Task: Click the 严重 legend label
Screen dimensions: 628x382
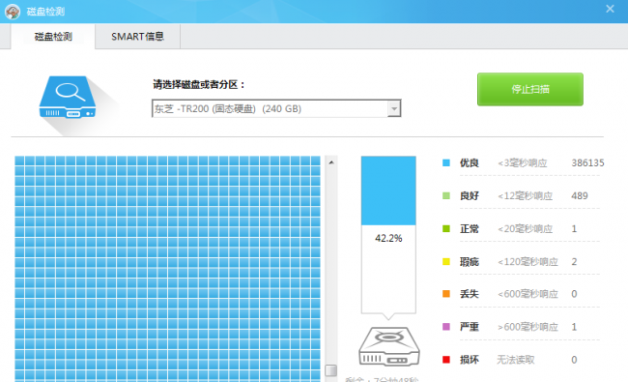Action: (470, 327)
